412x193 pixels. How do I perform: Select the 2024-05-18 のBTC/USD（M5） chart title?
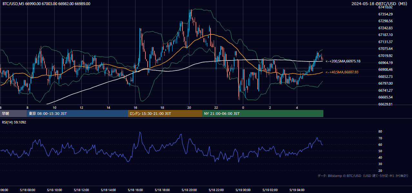pyautogui.click(x=379, y=4)
